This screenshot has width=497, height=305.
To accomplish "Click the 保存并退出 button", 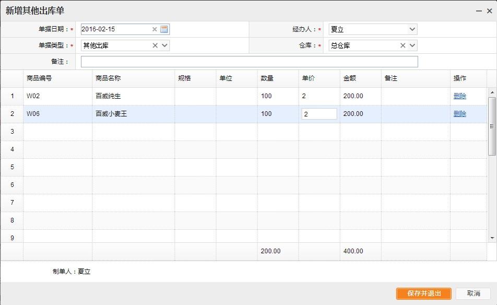I will click(423, 294).
